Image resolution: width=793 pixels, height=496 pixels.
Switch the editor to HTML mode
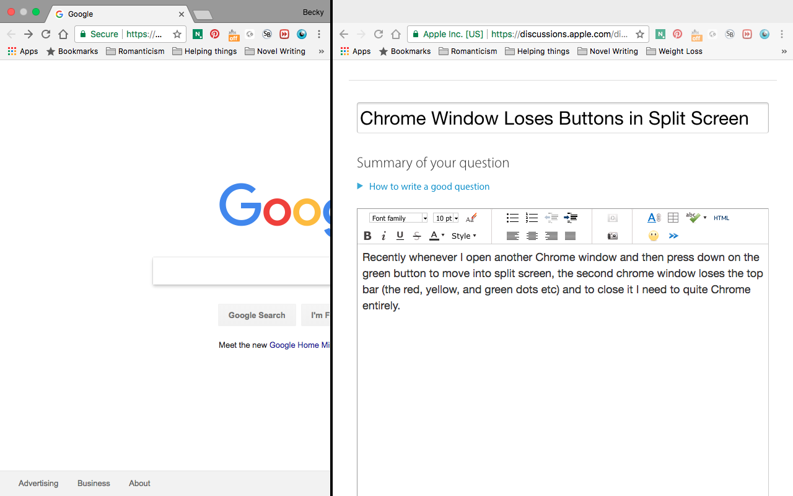click(722, 218)
